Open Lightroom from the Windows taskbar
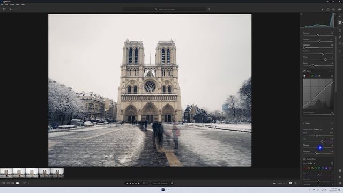343x193 pixels. click(x=163, y=190)
